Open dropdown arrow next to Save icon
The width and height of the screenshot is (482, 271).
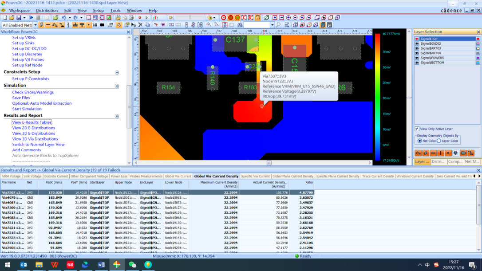tap(24, 17)
